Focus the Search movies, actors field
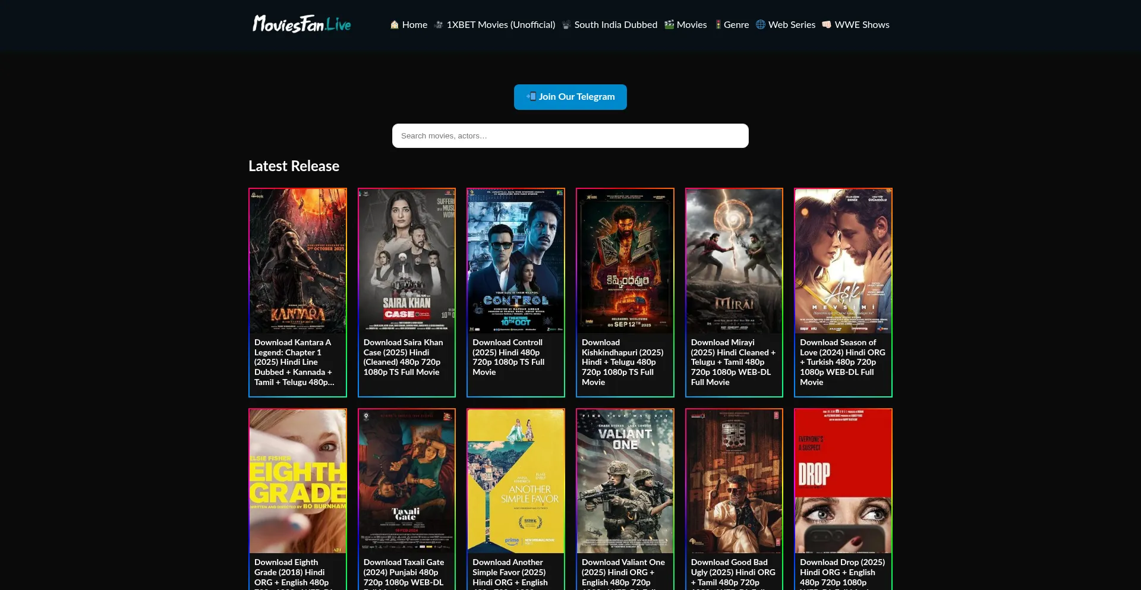Image resolution: width=1141 pixels, height=590 pixels. coord(570,136)
